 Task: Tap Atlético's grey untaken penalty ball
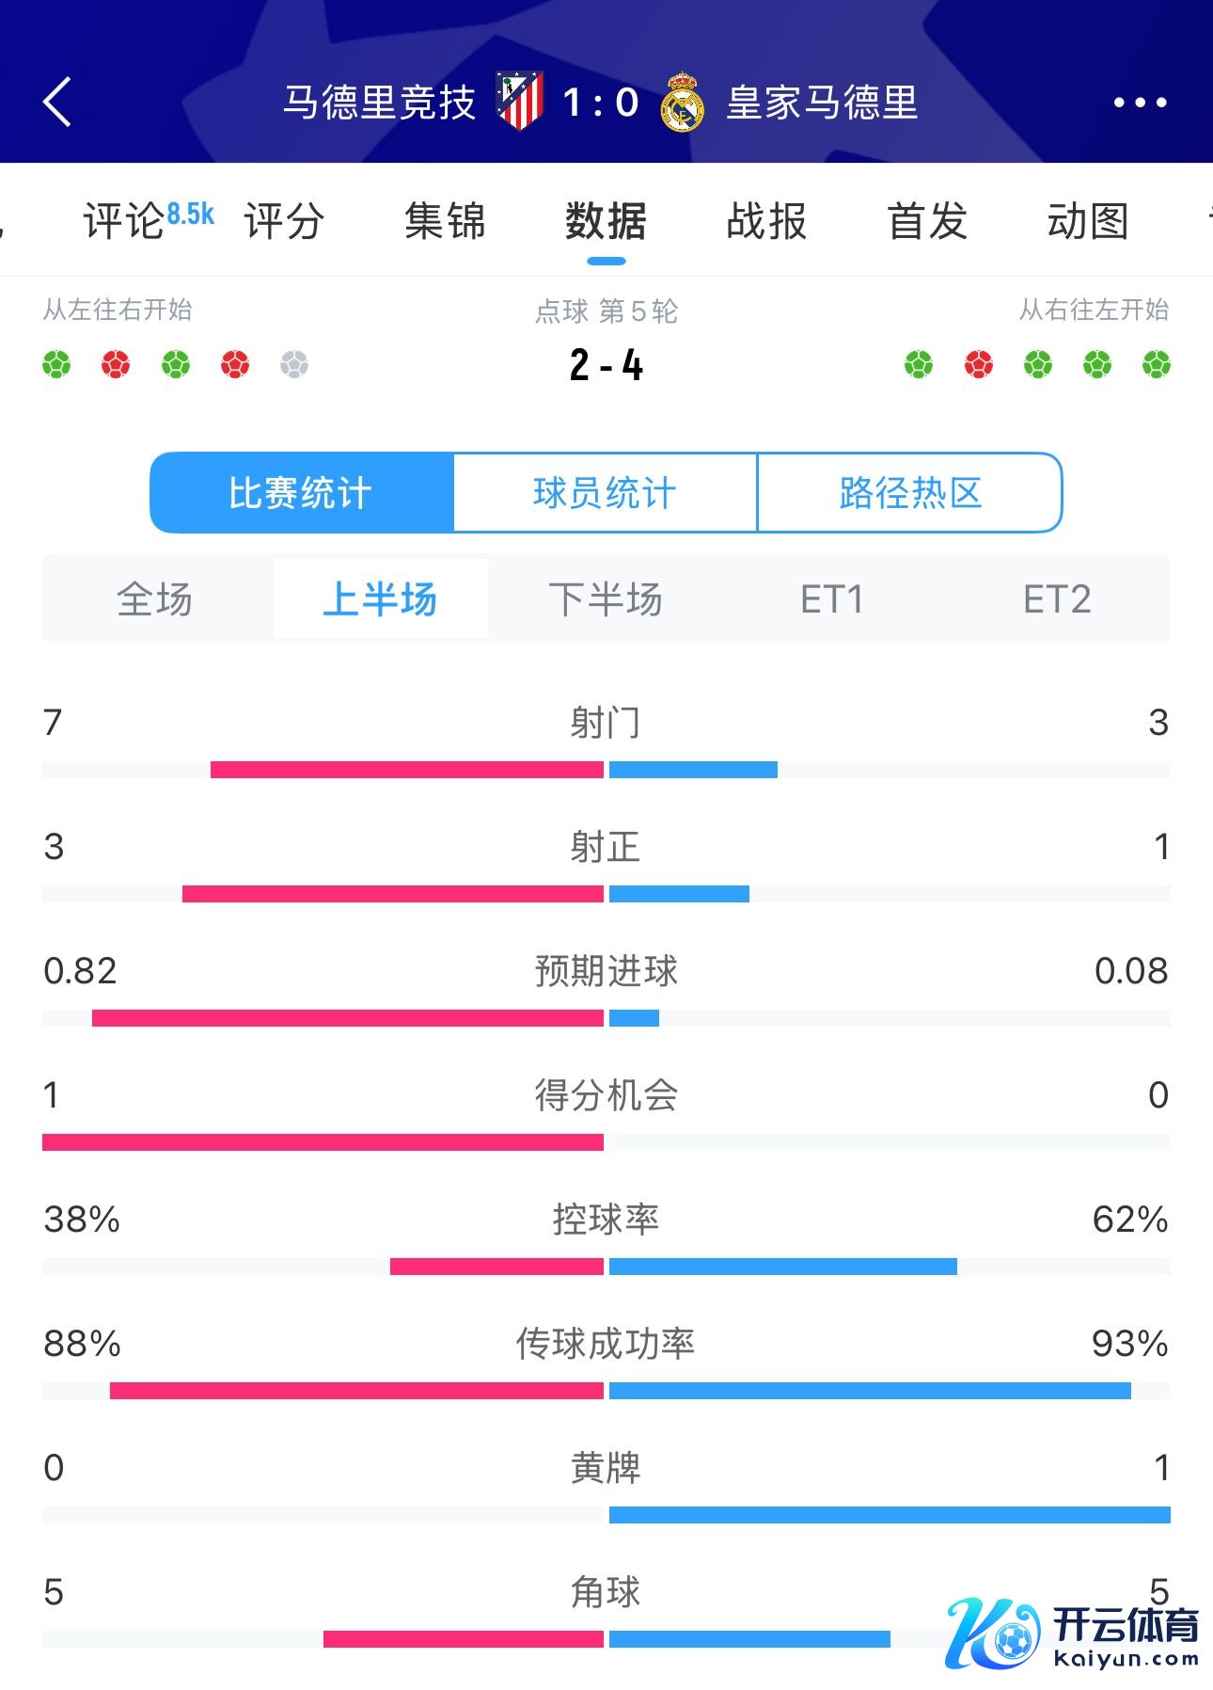tap(294, 364)
